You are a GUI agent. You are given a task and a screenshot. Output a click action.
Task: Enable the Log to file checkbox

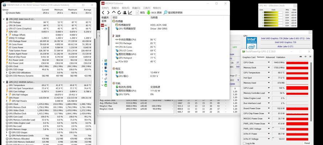click(x=244, y=143)
